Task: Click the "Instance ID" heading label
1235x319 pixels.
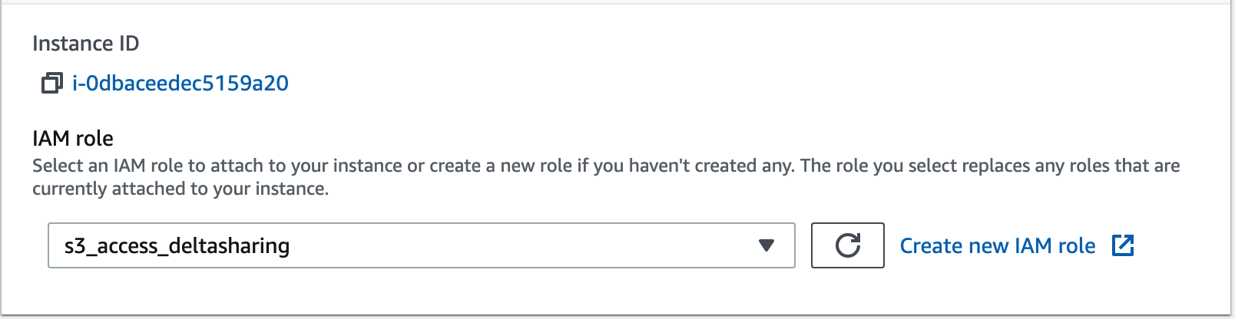Action: 86,44
